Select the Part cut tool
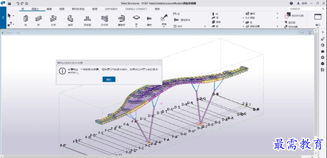Viewport: 327px width, 158px height. [291, 27]
